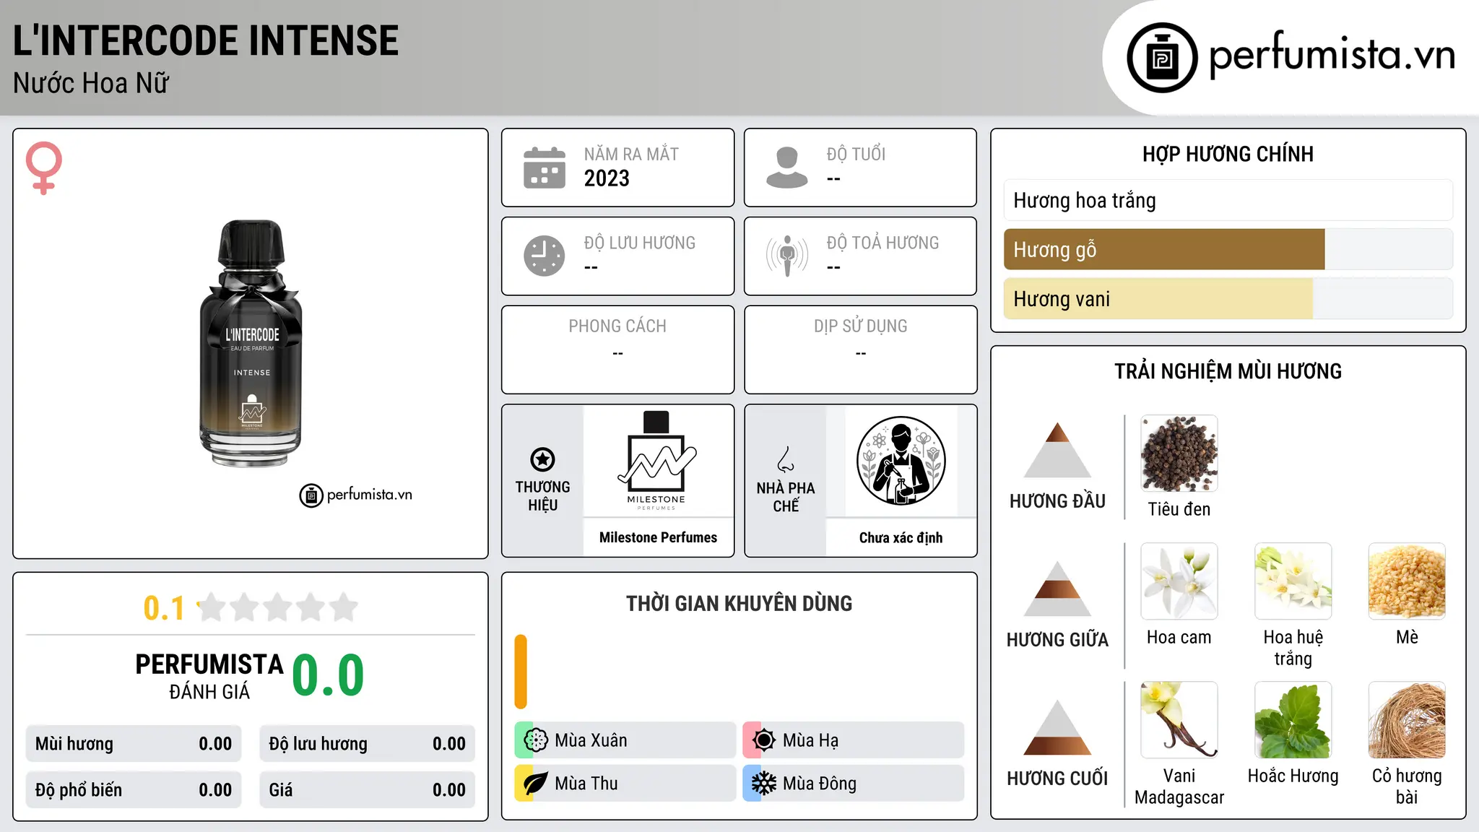Viewport: 1479px width, 832px height.
Task: Click the Milestone Perfumes brand name
Action: click(658, 537)
